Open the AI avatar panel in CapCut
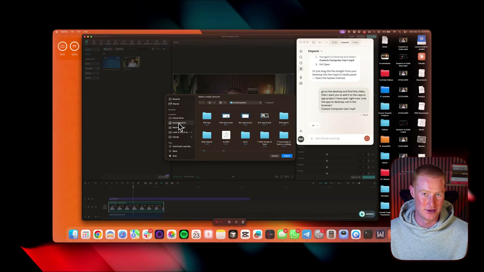 pos(165,42)
